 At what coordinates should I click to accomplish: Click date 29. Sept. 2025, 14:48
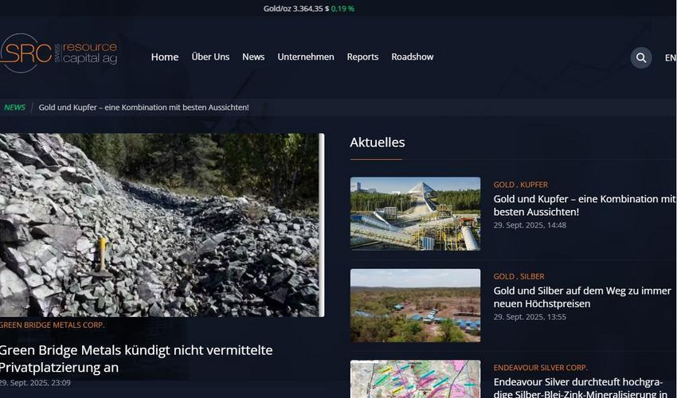pyautogui.click(x=530, y=225)
